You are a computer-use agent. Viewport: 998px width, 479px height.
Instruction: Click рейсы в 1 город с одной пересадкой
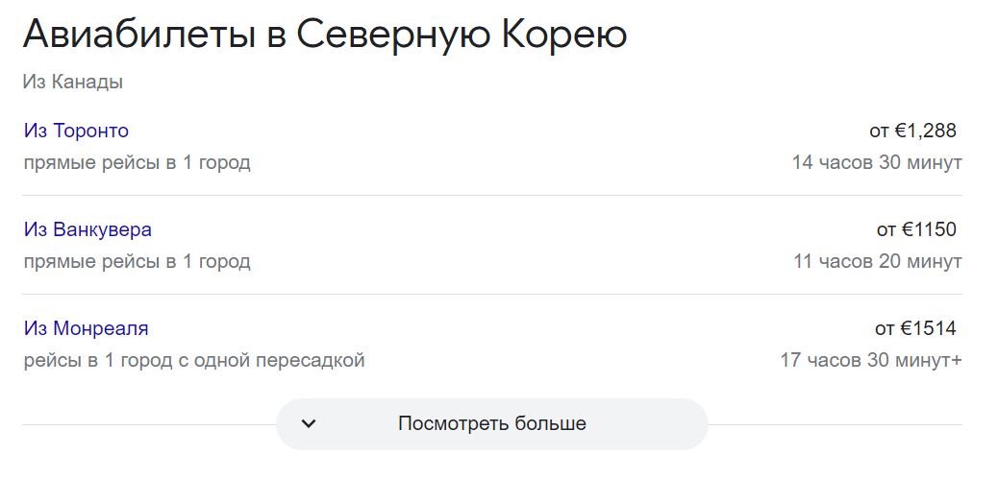point(194,361)
